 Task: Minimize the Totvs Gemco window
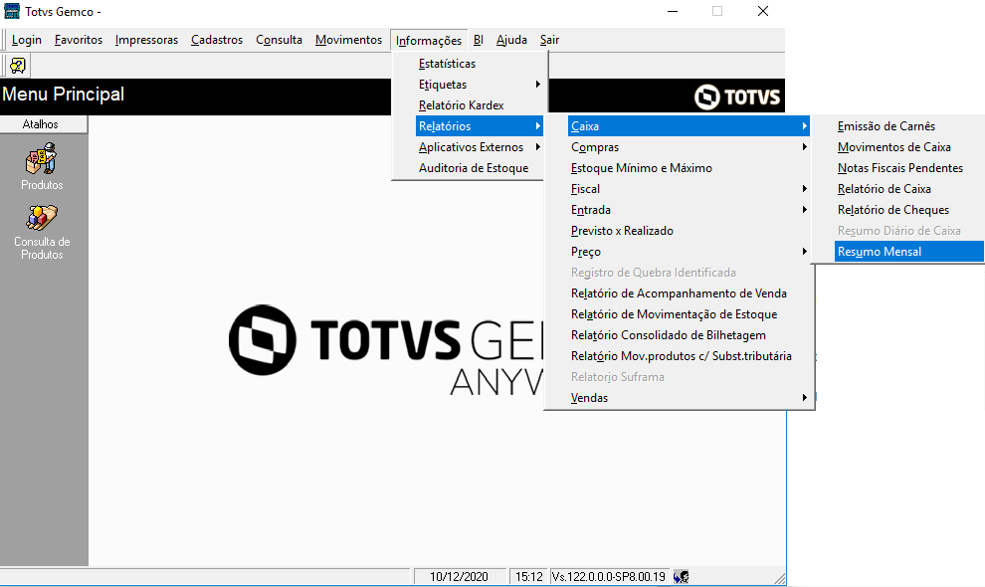coord(673,11)
